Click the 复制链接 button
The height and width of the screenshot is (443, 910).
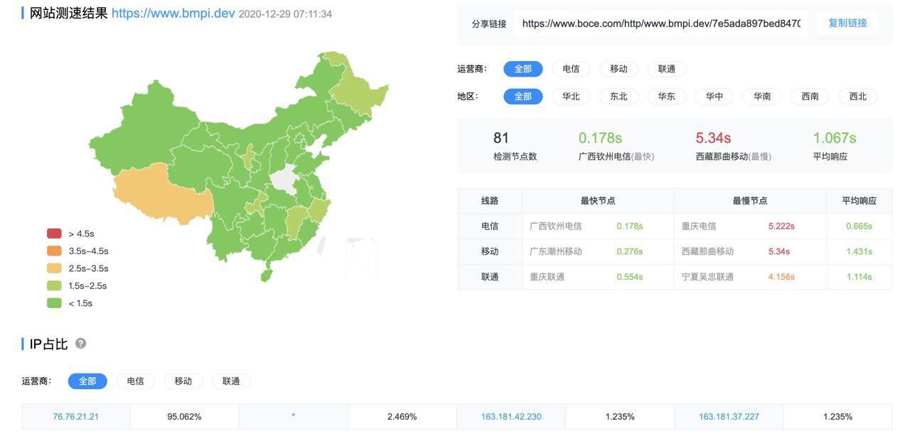tap(847, 23)
